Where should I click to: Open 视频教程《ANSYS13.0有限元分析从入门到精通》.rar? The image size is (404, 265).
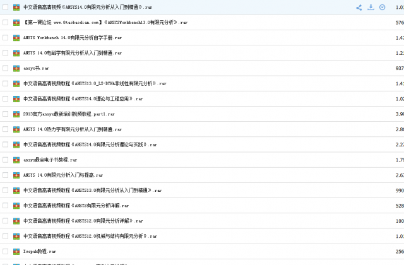[x=92, y=191]
